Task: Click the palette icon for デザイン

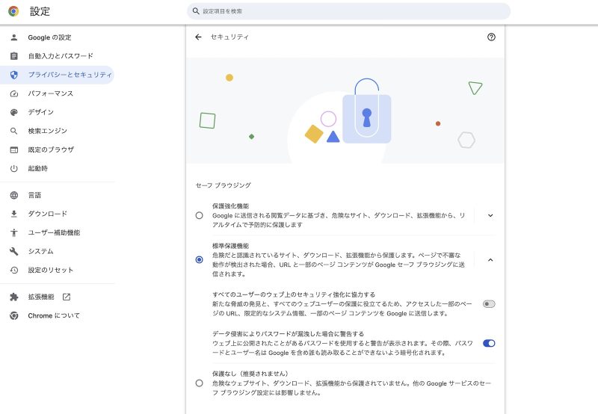Action: pos(14,112)
